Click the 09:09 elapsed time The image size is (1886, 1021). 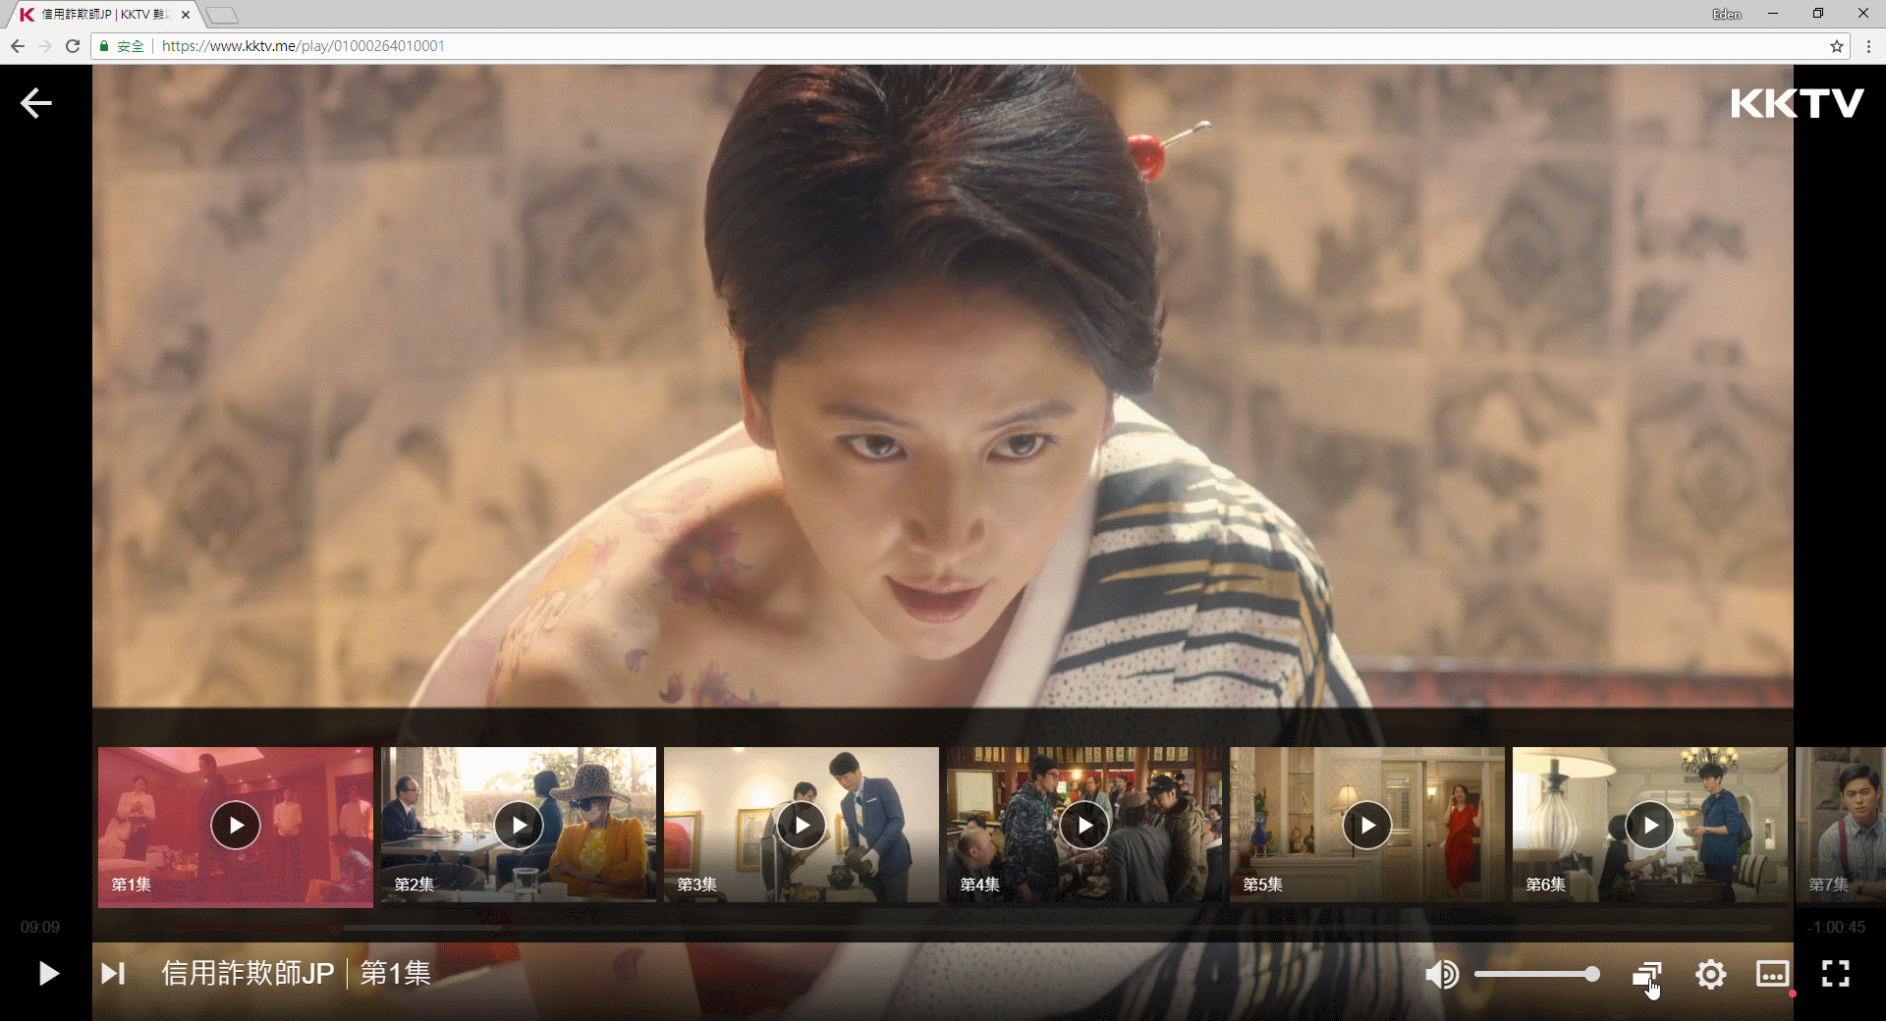pyautogui.click(x=40, y=927)
